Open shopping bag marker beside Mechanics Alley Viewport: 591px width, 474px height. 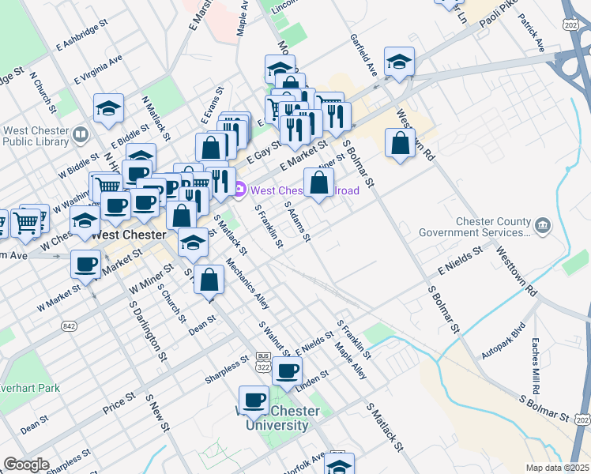[x=209, y=281]
